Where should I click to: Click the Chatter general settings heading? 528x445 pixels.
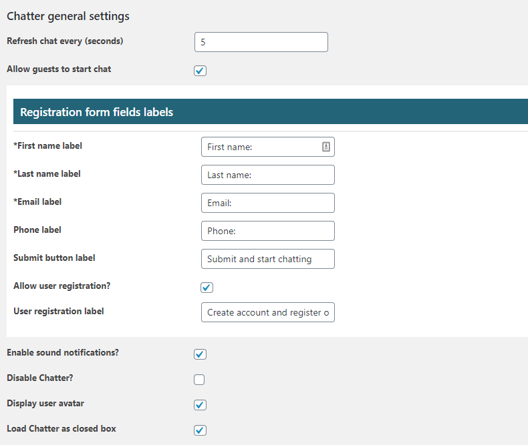[68, 16]
